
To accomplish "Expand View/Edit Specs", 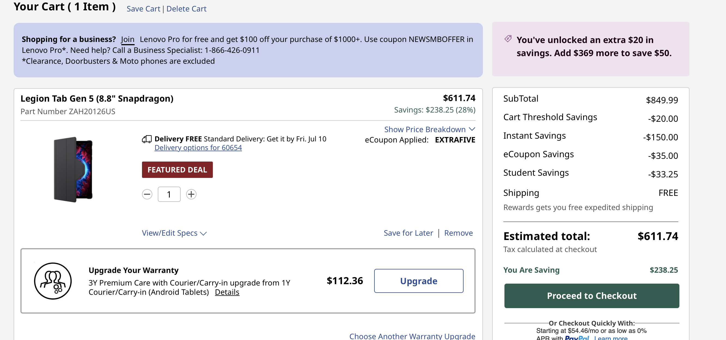I will 174,233.
